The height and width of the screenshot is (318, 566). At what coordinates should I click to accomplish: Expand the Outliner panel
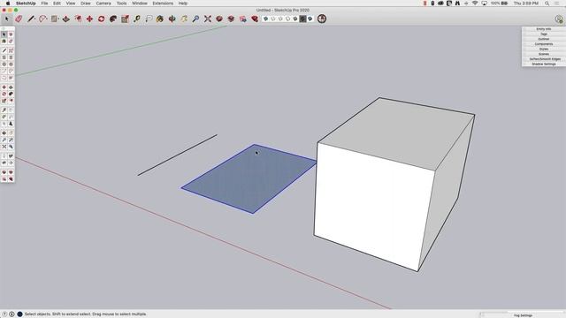pos(544,39)
